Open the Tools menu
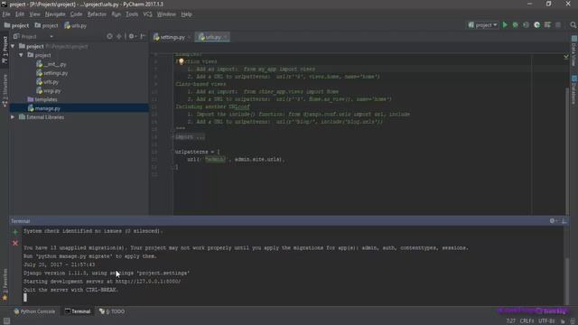 pyautogui.click(x=132, y=14)
